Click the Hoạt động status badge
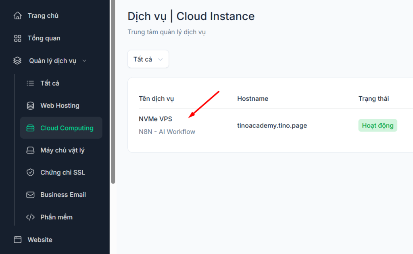Screen dimensions: 413x254 378,125
